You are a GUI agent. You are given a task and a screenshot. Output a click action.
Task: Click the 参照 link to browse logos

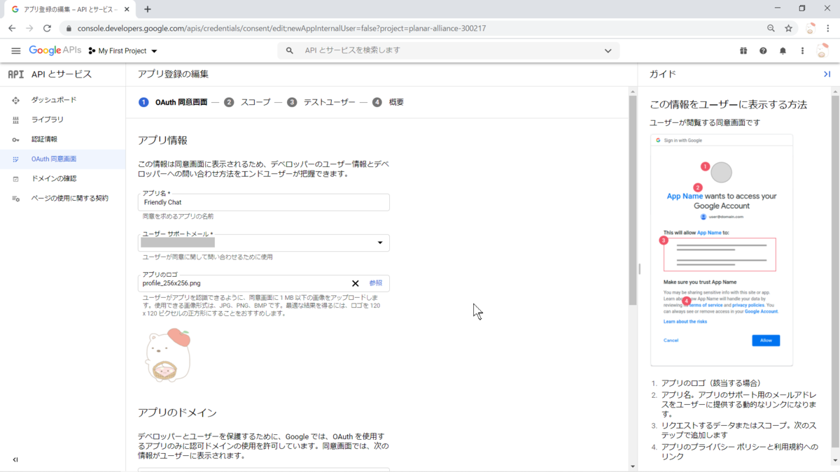pos(375,283)
